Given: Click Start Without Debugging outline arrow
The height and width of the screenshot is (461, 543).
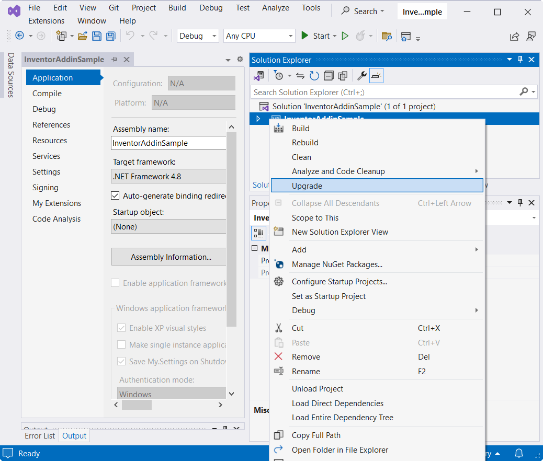Looking at the screenshot, I should point(345,36).
